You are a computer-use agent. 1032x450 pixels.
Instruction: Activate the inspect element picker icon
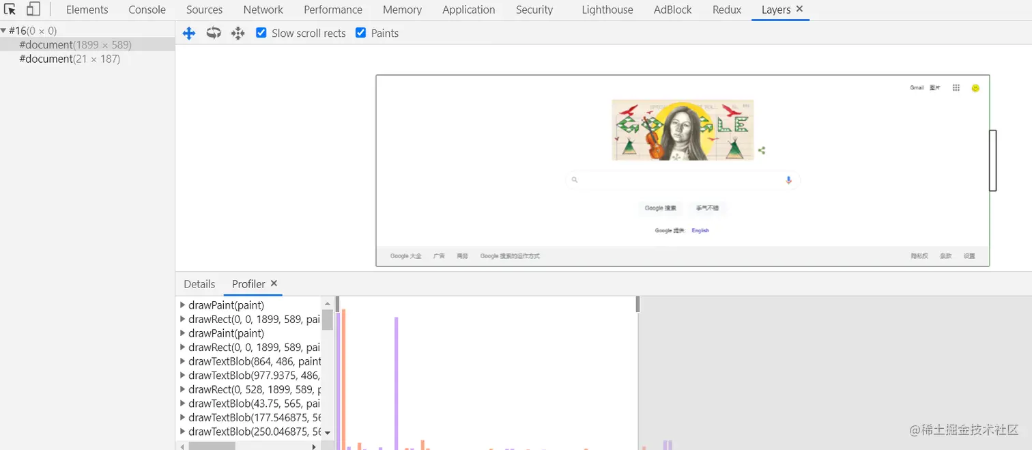(10, 10)
